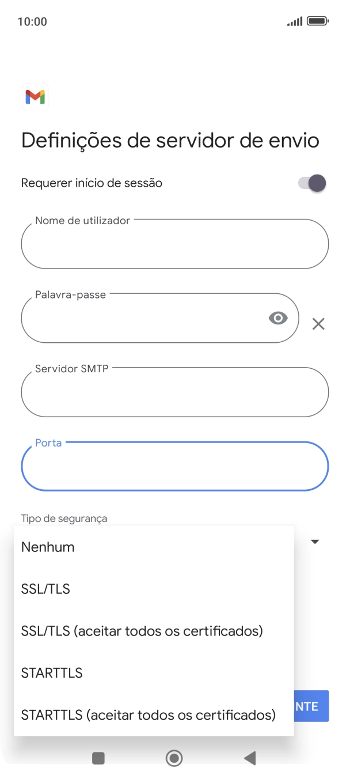Show the password with the eye icon
The width and height of the screenshot is (350, 779).
click(278, 317)
